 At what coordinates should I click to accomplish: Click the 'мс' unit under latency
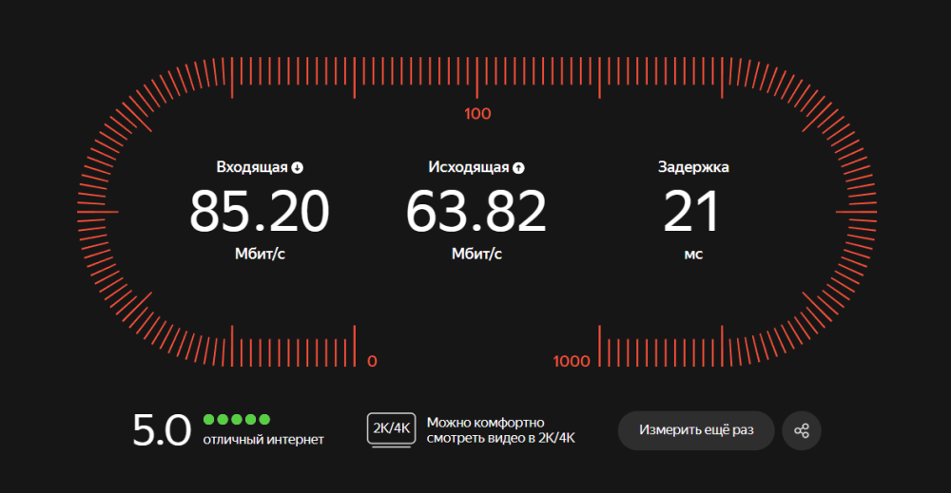point(693,255)
